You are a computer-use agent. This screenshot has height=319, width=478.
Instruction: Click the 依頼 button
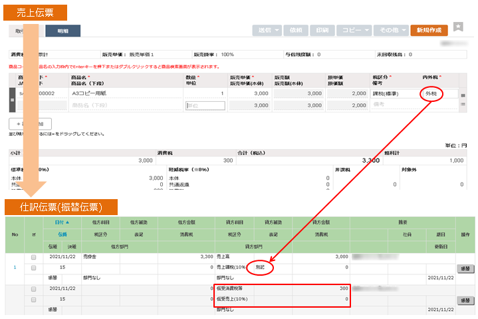tap(296, 31)
